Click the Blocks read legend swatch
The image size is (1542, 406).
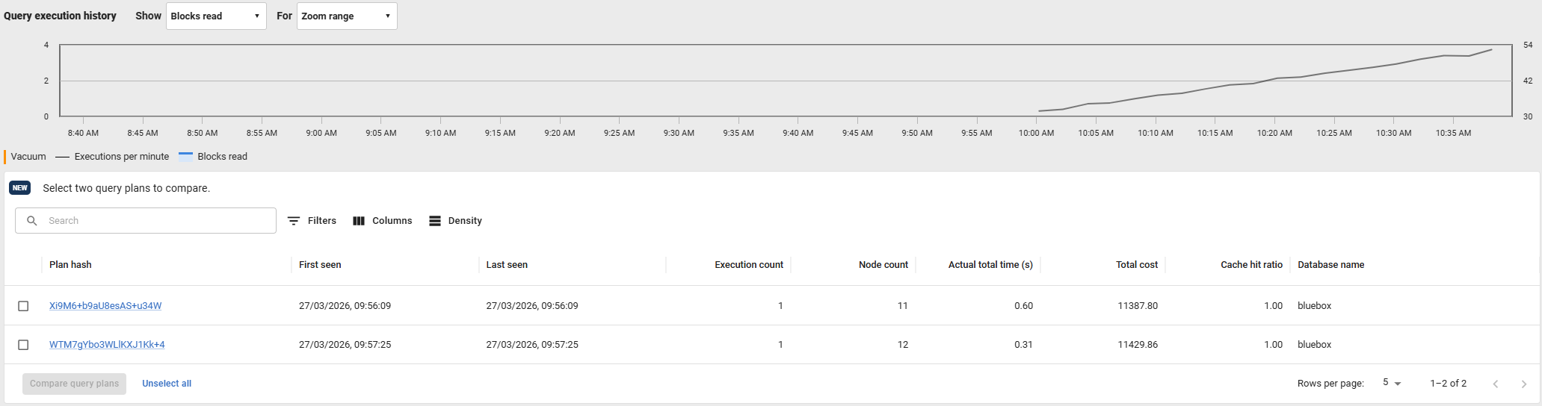[185, 157]
